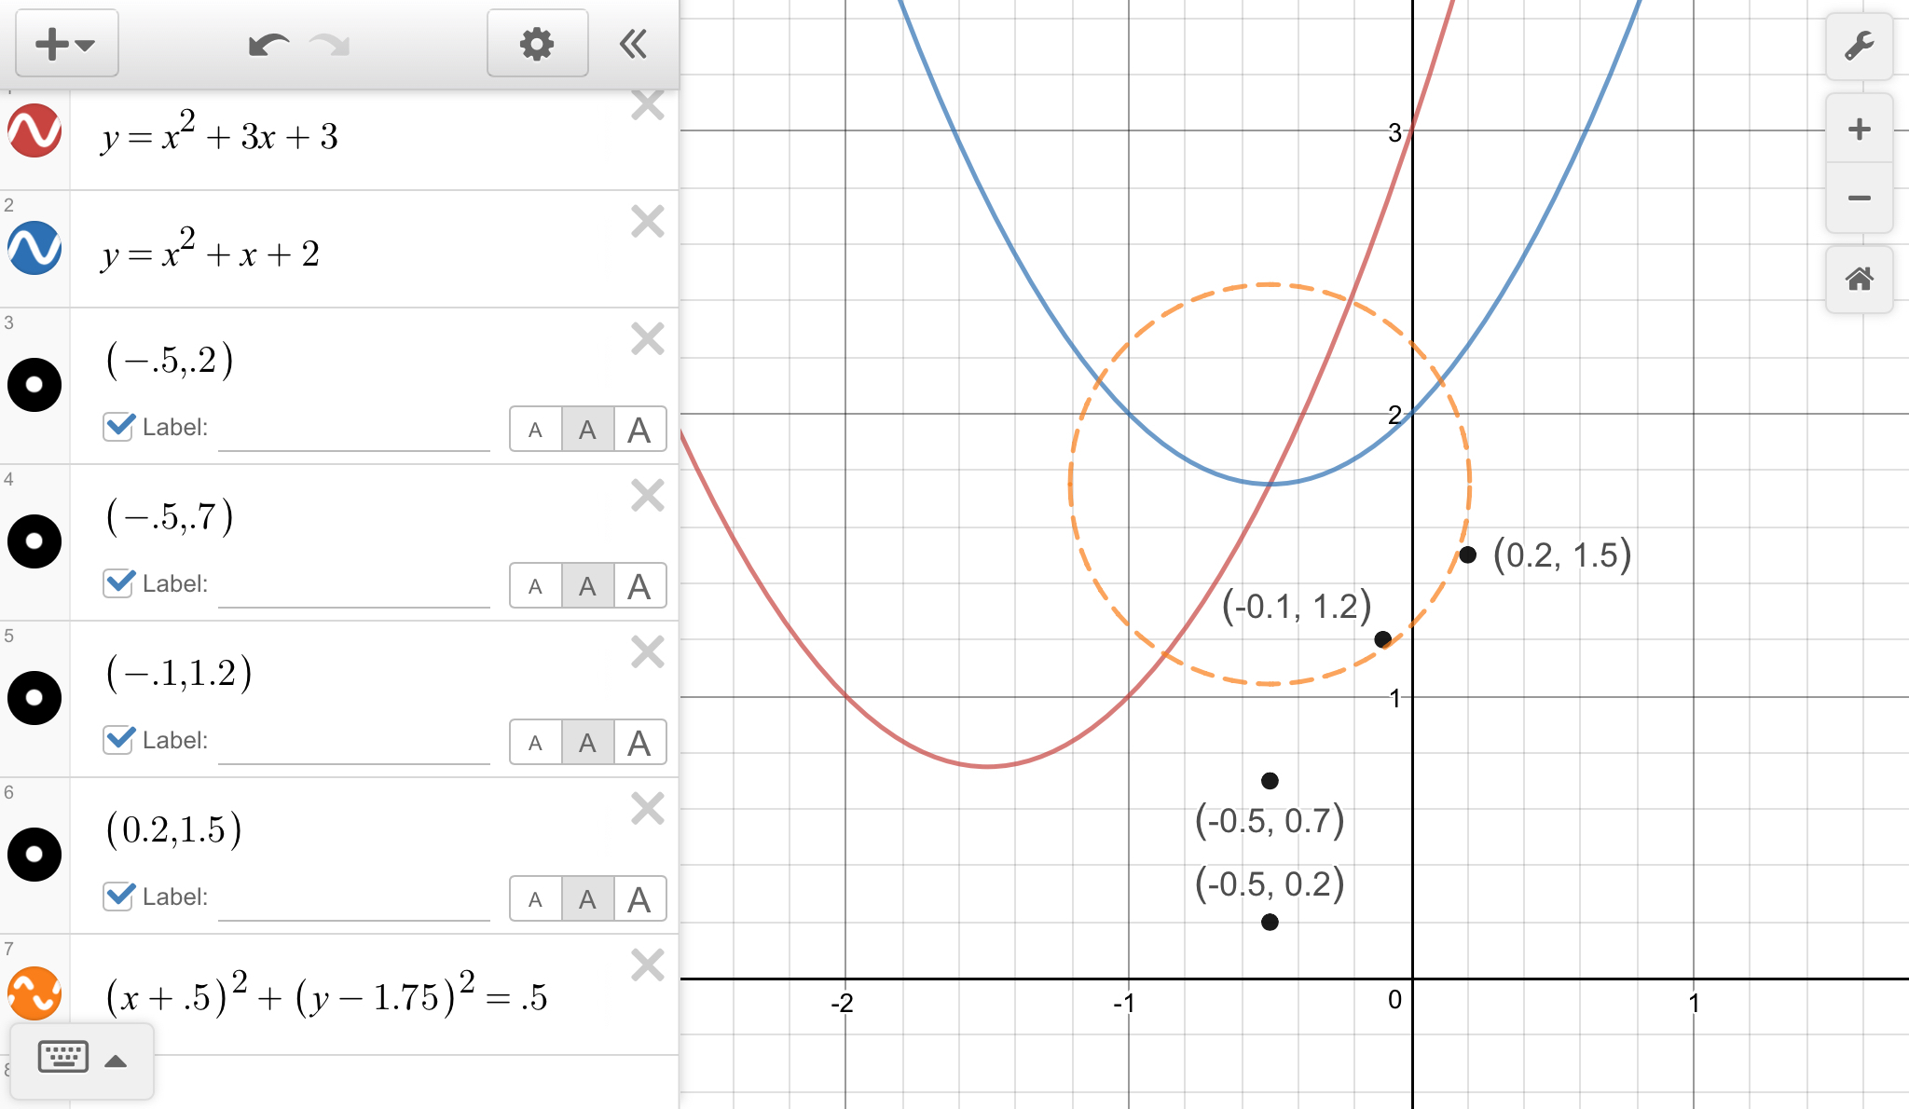
Task: Delete the y = x² + x + 2 expression
Action: tap(647, 222)
